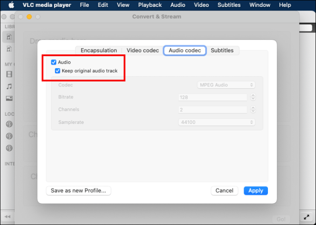Adjust the Channels stepper control
316x225 pixels.
[x=253, y=110]
